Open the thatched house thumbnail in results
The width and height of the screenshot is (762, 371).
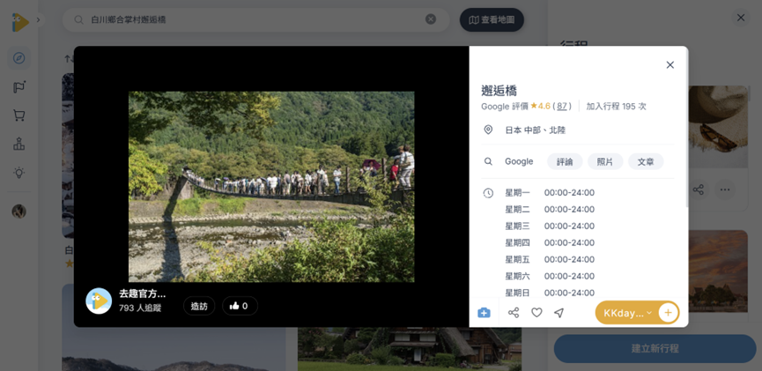[x=409, y=349]
